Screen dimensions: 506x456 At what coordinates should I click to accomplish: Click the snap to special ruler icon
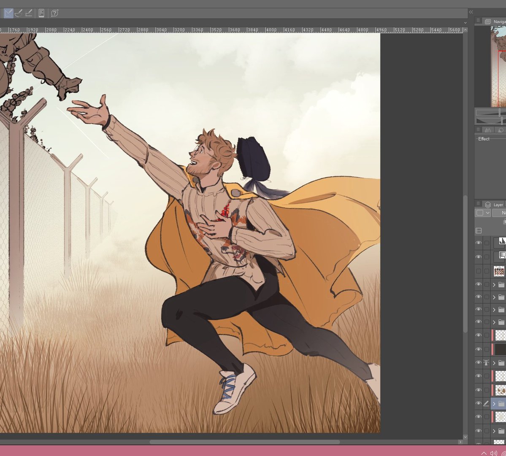coord(19,13)
